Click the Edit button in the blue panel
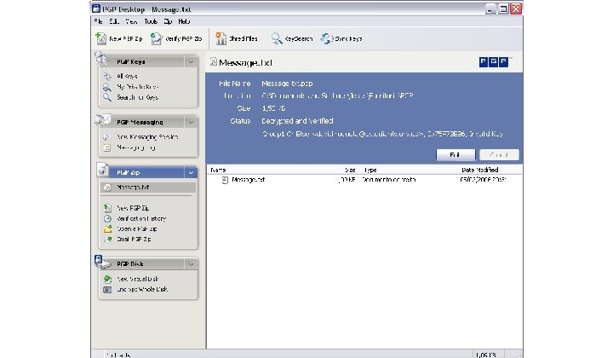The height and width of the screenshot is (358, 613). tap(455, 155)
